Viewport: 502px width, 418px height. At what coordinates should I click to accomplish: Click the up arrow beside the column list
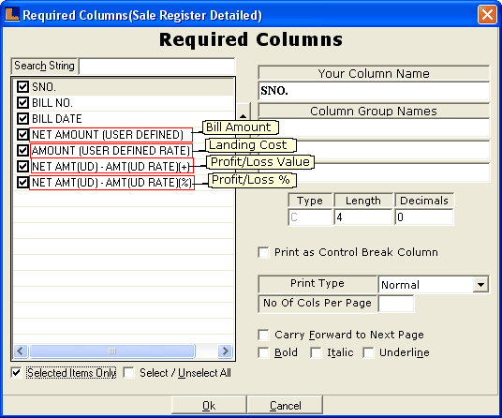[x=243, y=115]
